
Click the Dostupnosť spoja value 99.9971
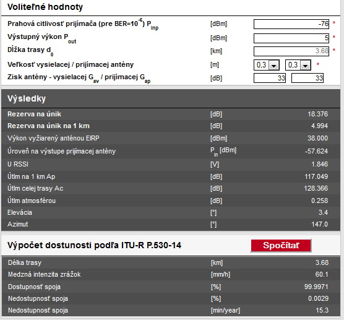(316, 287)
